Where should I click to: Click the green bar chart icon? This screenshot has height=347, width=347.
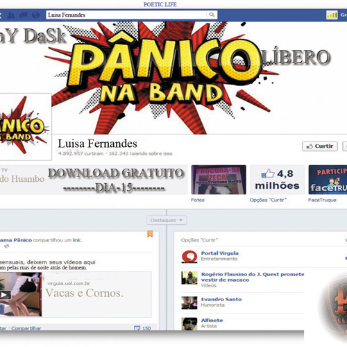pos(332,15)
